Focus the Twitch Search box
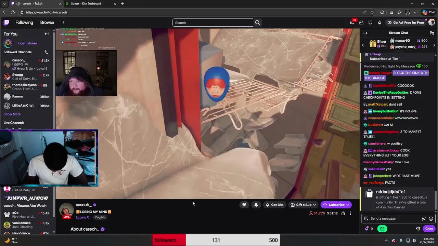 coord(212,23)
